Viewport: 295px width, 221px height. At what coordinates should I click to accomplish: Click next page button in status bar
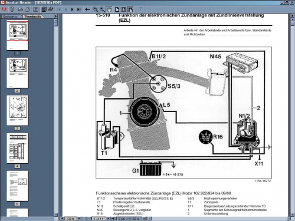click(x=108, y=218)
